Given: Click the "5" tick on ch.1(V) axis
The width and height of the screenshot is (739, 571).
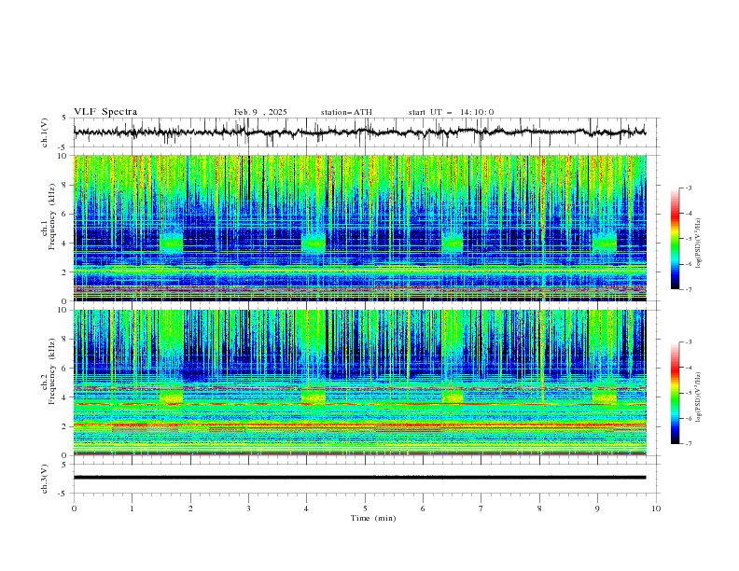Looking at the screenshot, I should click(x=64, y=118).
